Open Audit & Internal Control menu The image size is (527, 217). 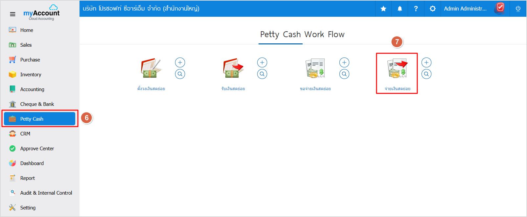pyautogui.click(x=46, y=193)
